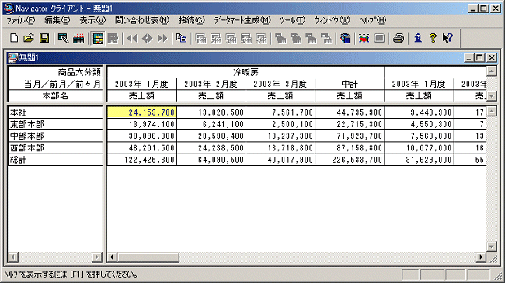
Task: Click the Copy toolbar icon
Action: point(181,38)
